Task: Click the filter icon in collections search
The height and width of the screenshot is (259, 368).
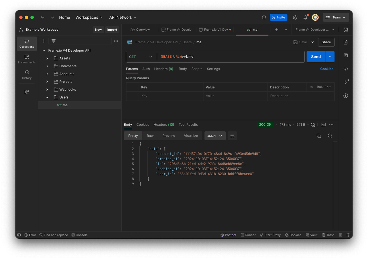Action: pos(53,41)
